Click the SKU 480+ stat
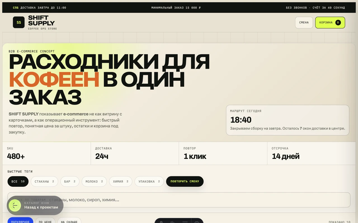The width and height of the screenshot is (358, 223). tap(46, 153)
